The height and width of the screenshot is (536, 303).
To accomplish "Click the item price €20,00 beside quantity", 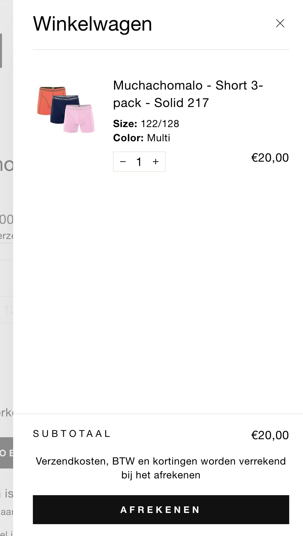I will (x=270, y=158).
